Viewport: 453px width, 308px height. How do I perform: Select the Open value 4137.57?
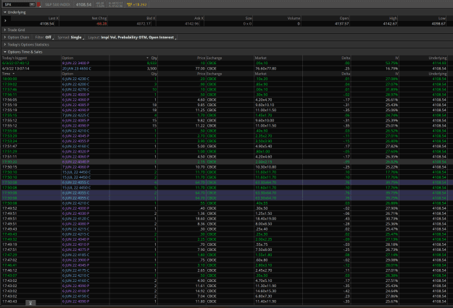(x=342, y=24)
